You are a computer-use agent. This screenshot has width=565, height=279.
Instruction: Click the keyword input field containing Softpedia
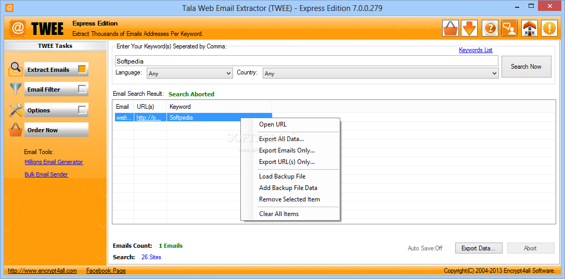pos(306,61)
